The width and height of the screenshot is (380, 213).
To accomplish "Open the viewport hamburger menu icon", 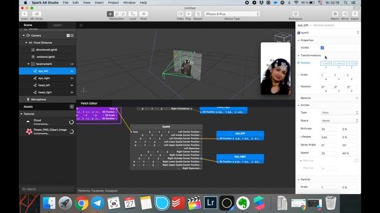I will click(x=81, y=25).
